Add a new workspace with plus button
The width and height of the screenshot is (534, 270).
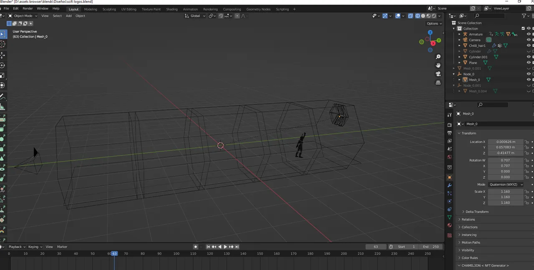pos(294,9)
